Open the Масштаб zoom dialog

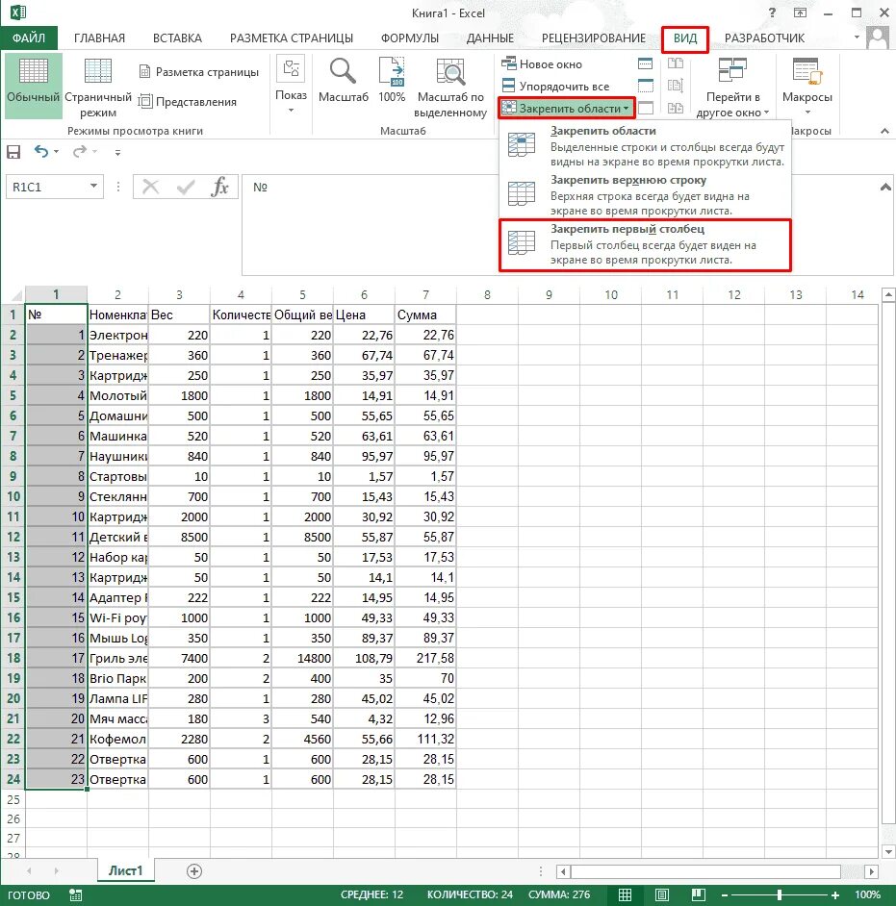[x=343, y=81]
